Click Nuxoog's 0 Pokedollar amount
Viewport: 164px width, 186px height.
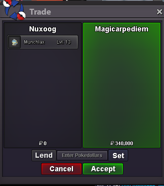[45, 143]
